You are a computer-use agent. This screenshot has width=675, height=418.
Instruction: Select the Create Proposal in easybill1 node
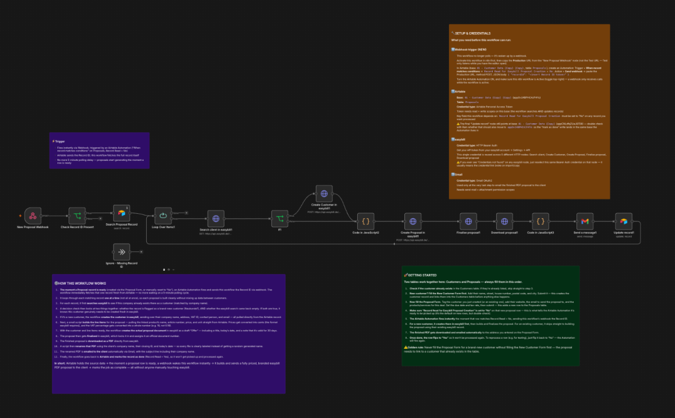(x=413, y=222)
